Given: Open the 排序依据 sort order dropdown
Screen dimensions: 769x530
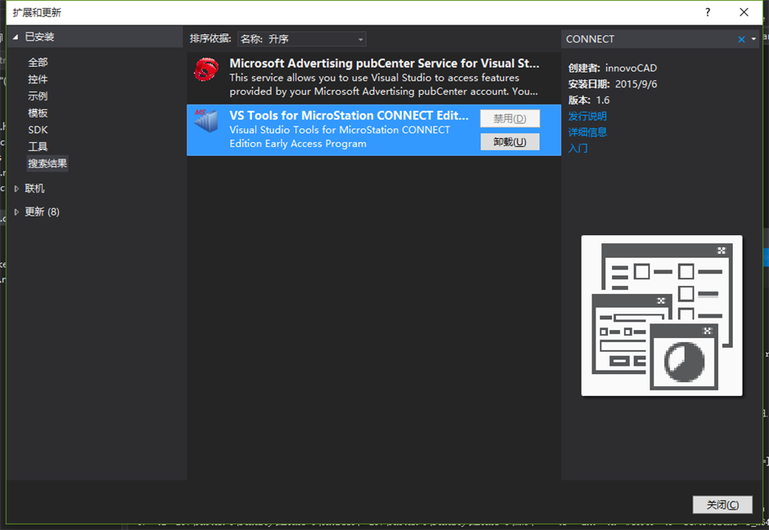Looking at the screenshot, I should pos(302,39).
